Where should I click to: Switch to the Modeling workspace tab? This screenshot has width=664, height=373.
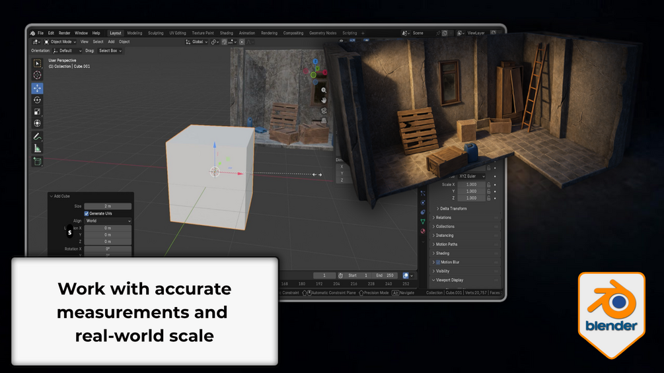coord(135,33)
